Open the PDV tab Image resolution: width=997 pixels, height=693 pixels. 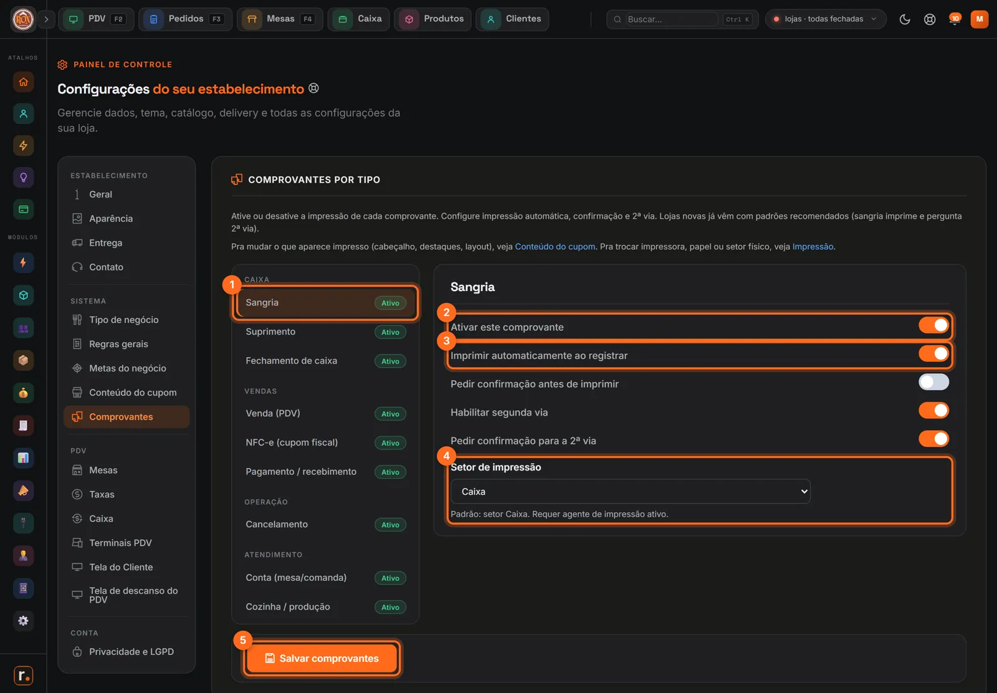(x=96, y=19)
